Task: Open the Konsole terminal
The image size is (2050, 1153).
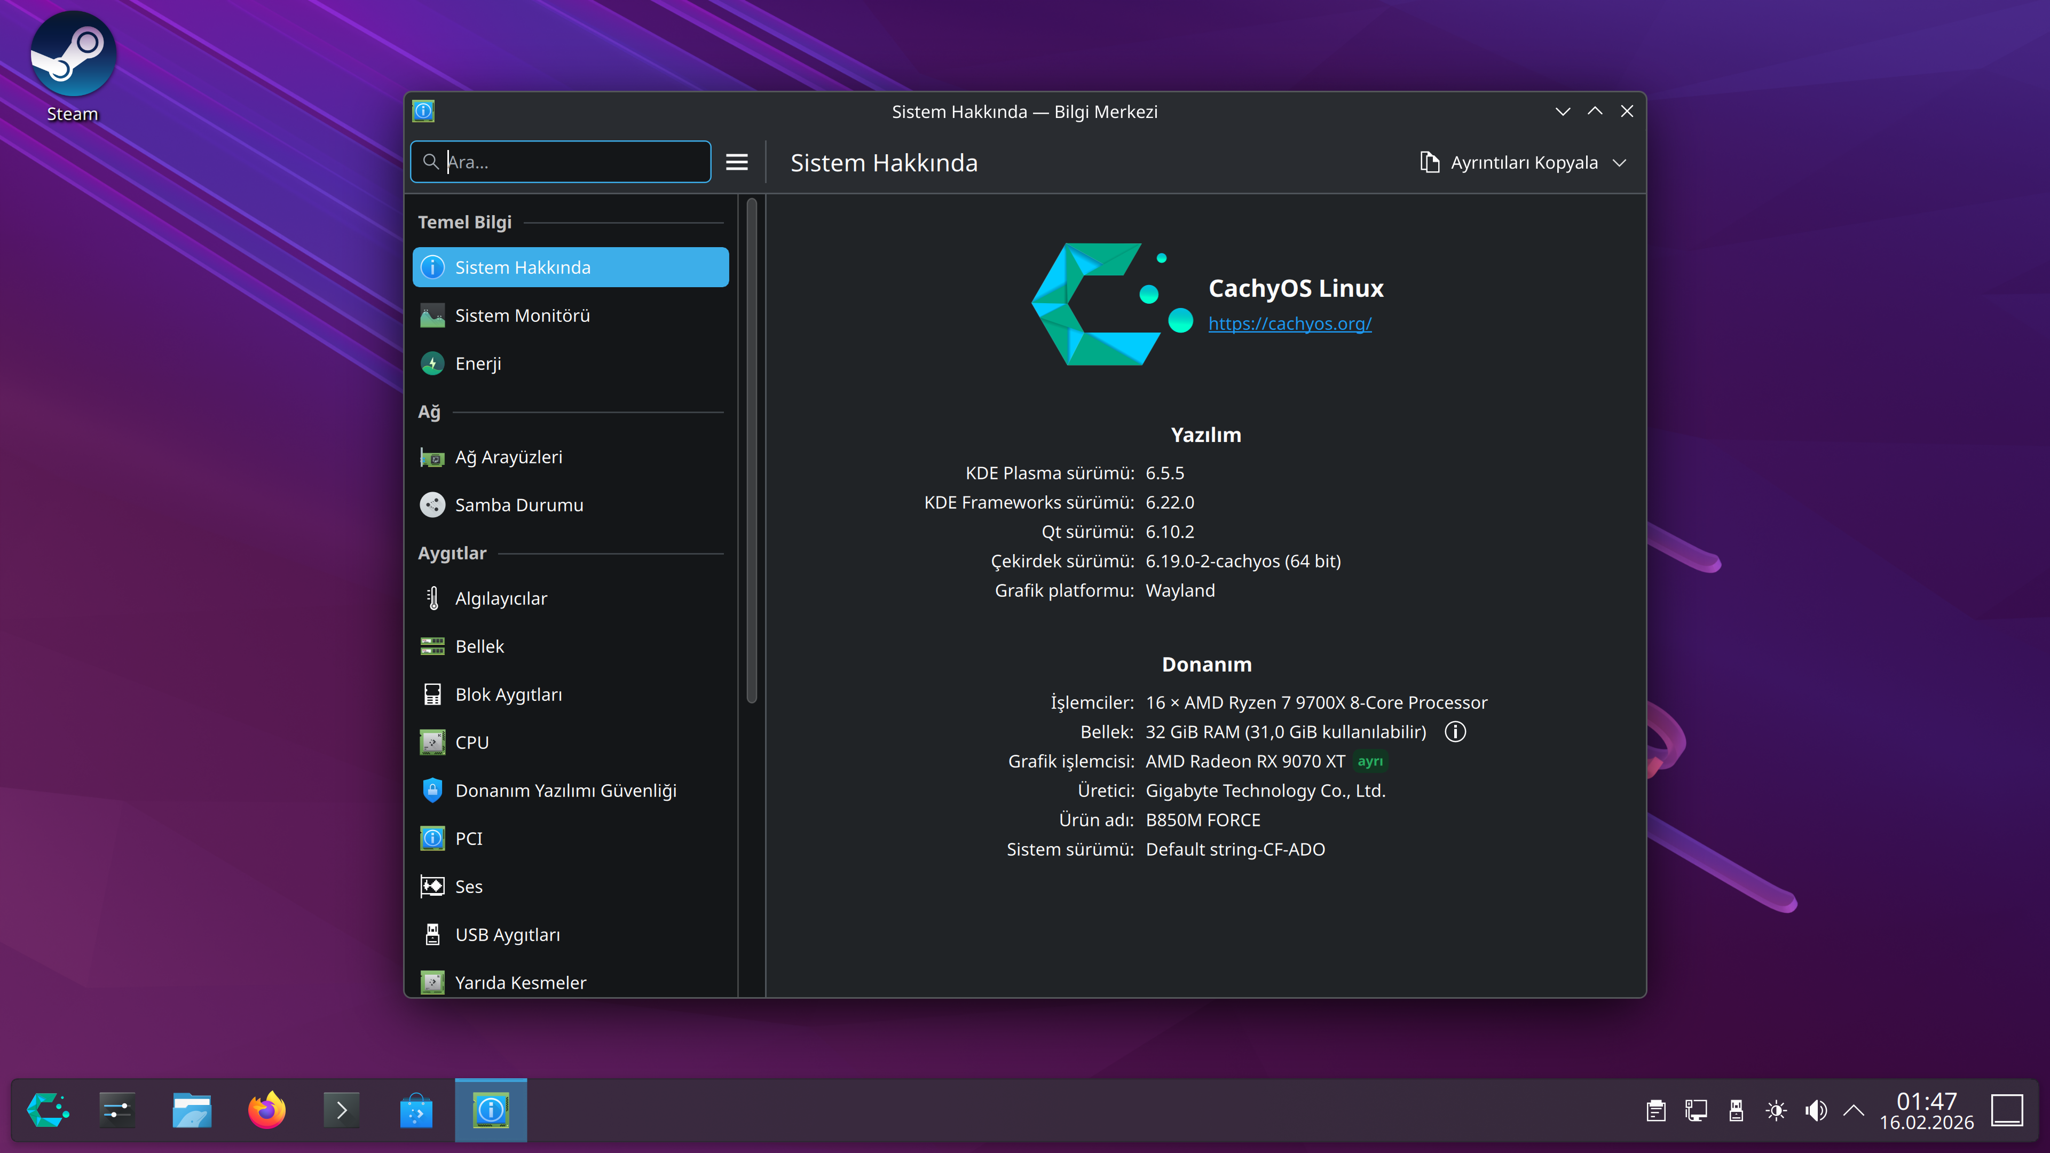Action: pos(342,1110)
